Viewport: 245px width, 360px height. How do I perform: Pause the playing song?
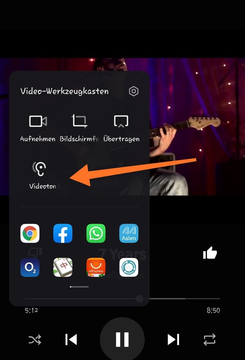click(122, 339)
